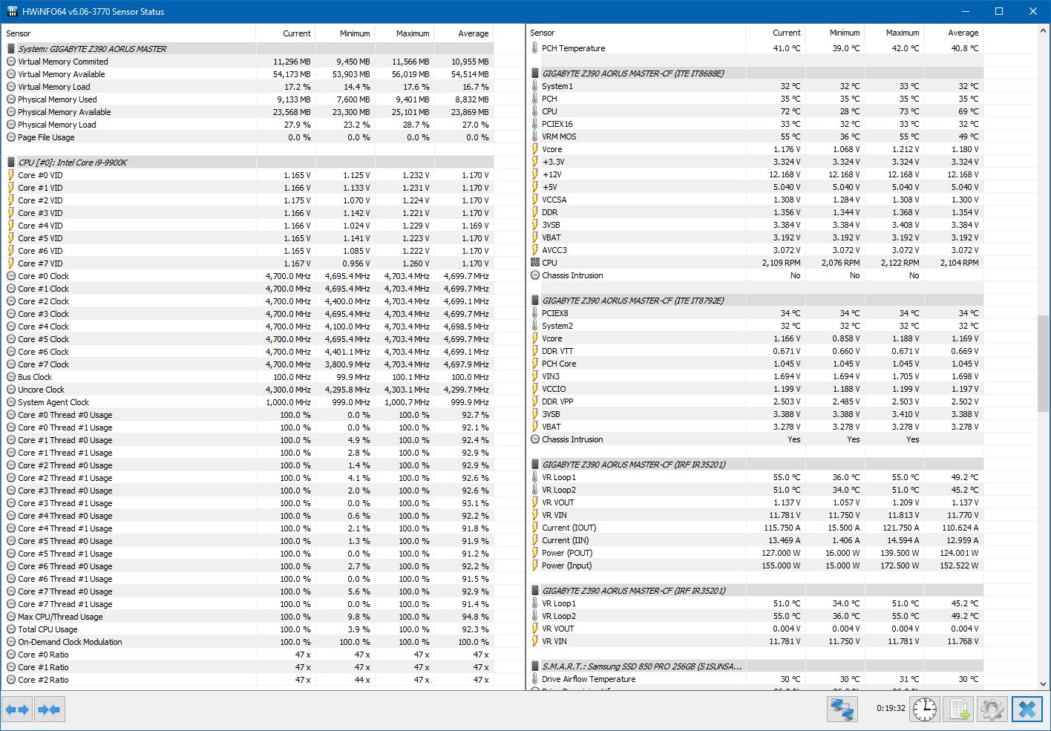Click the shrink columns inward-arrows button
This screenshot has width=1051, height=731.
49,709
